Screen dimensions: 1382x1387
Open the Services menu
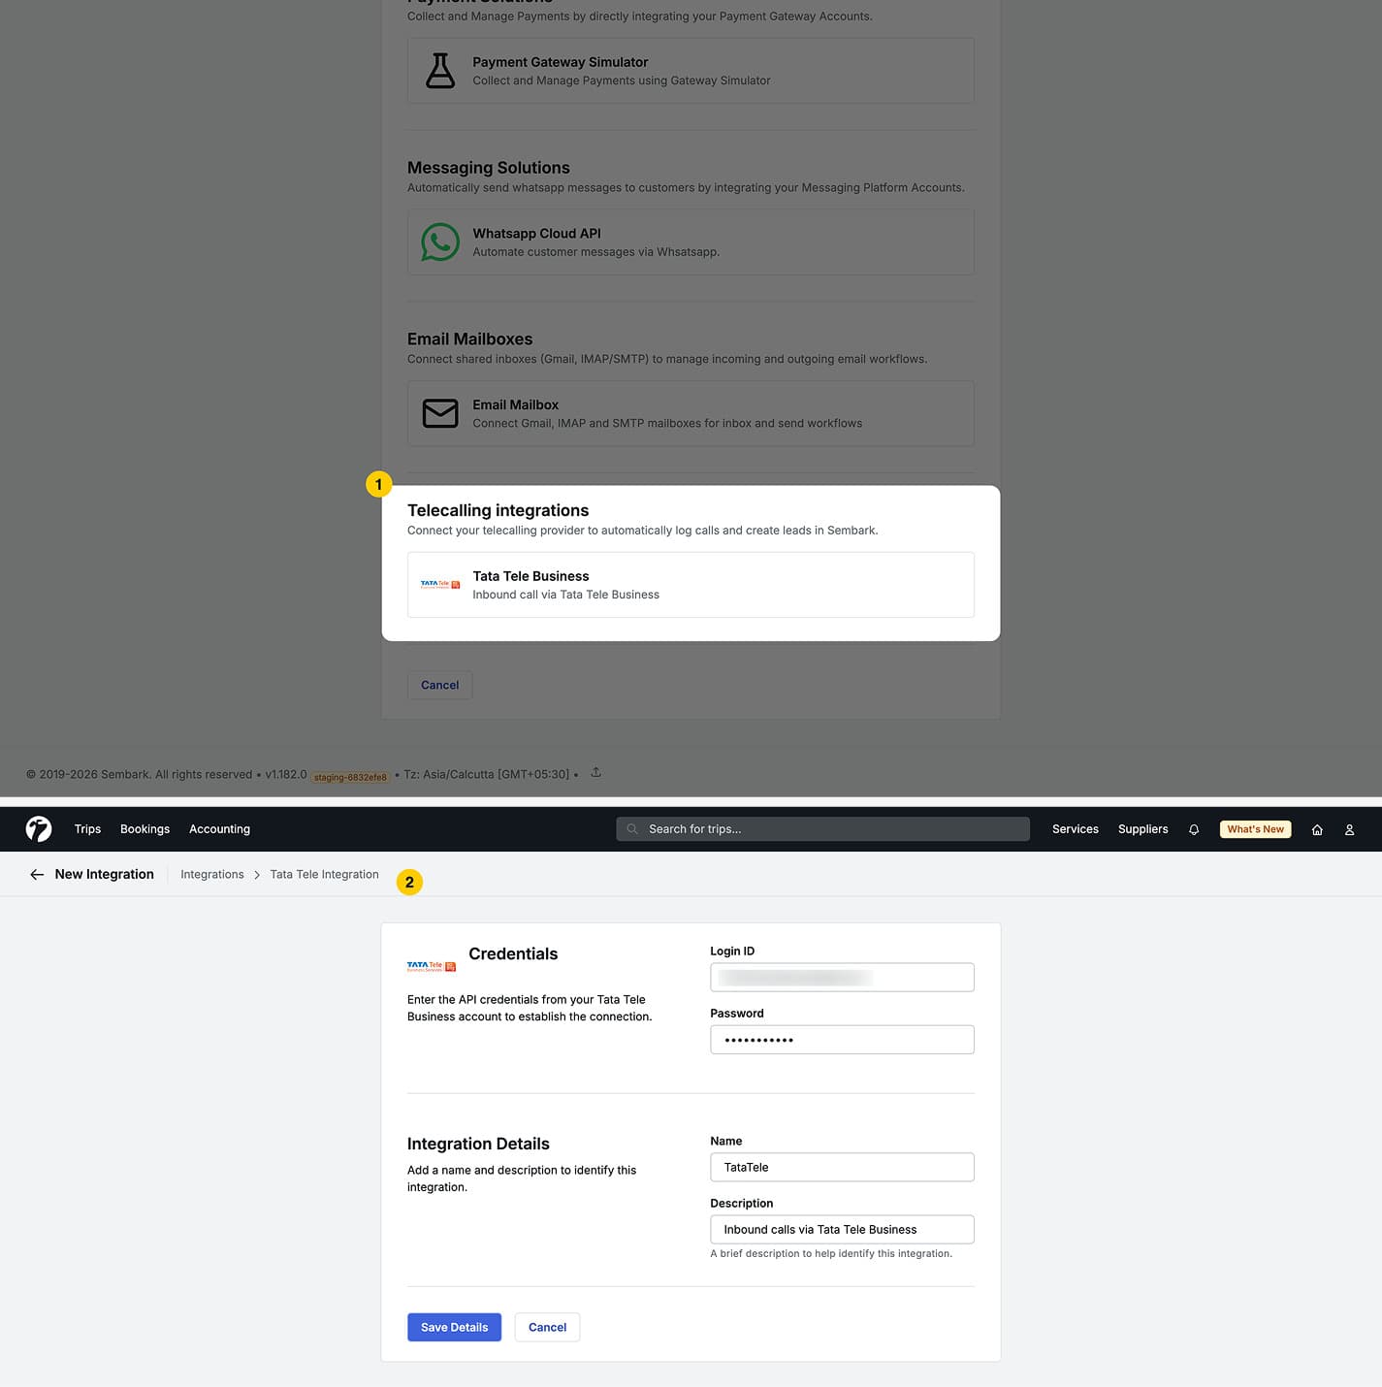(x=1076, y=829)
